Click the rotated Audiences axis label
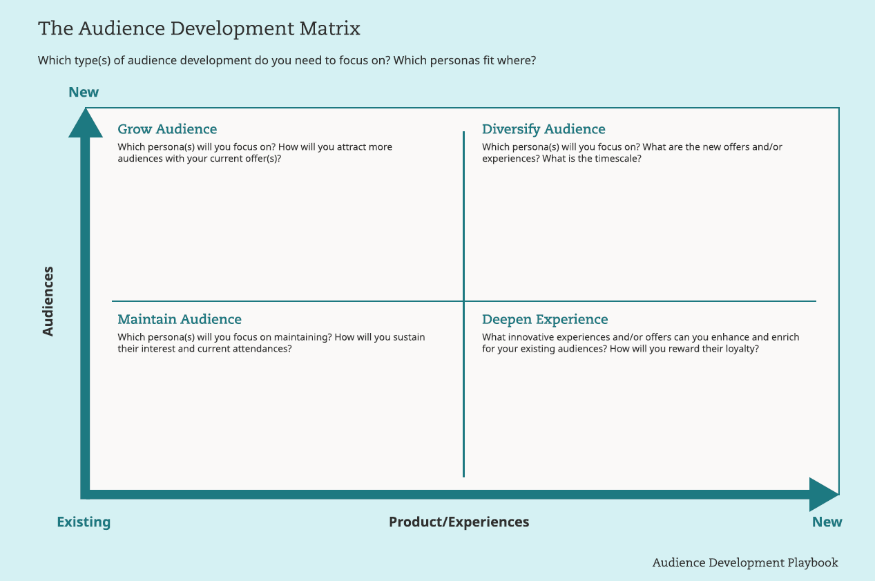Viewport: 875px width, 581px height. [48, 301]
